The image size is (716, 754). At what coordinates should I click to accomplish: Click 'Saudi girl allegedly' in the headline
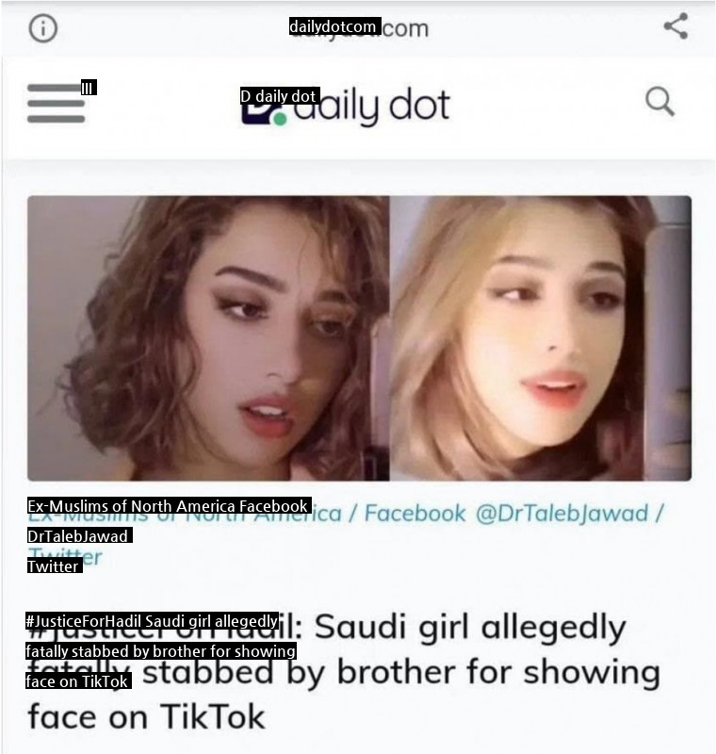(470, 628)
